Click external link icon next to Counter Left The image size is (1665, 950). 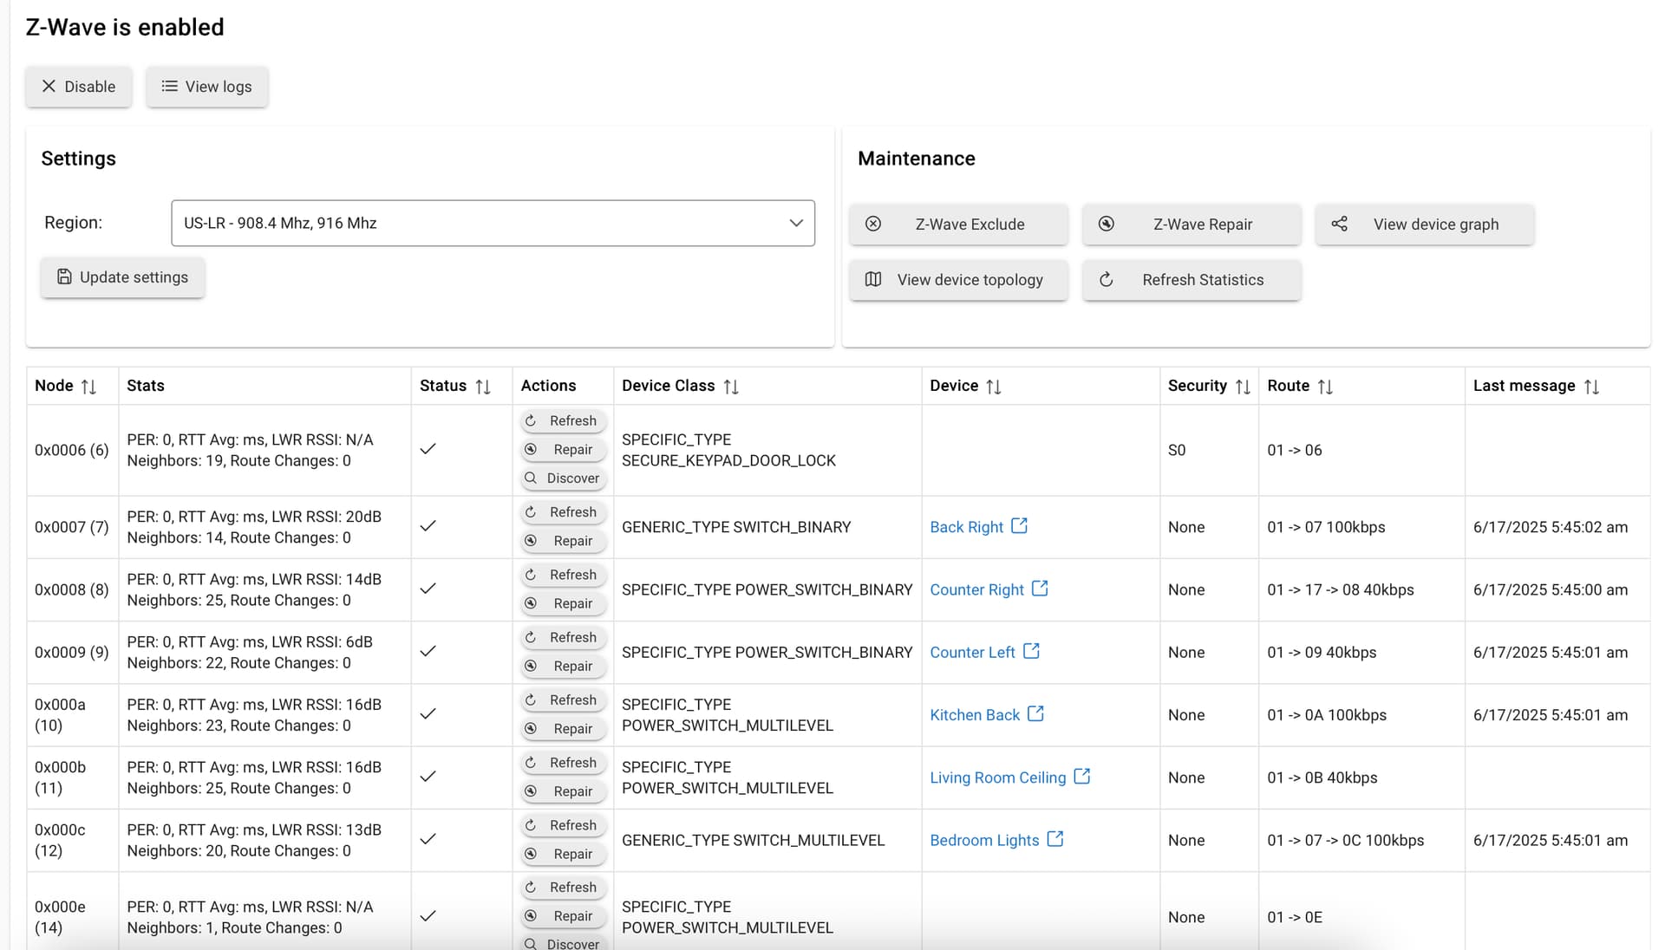pyautogui.click(x=1031, y=651)
